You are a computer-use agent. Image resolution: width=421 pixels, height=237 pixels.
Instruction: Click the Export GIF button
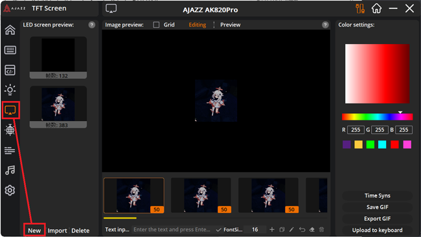[x=377, y=219]
